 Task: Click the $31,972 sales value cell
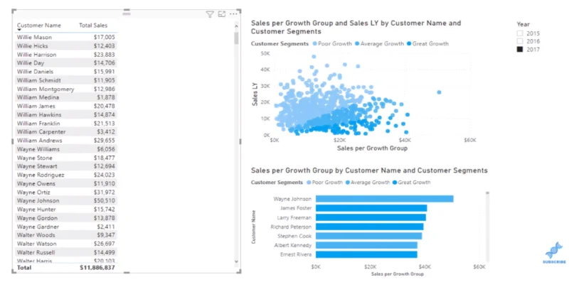(105, 192)
